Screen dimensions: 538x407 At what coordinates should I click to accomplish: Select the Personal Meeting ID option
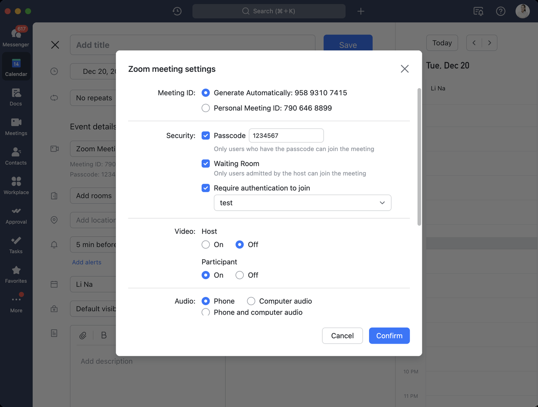coord(206,108)
